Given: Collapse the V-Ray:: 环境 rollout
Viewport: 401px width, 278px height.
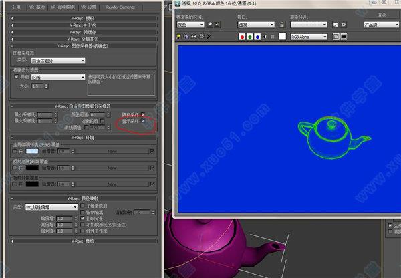Looking at the screenshot, I should pos(83,138).
